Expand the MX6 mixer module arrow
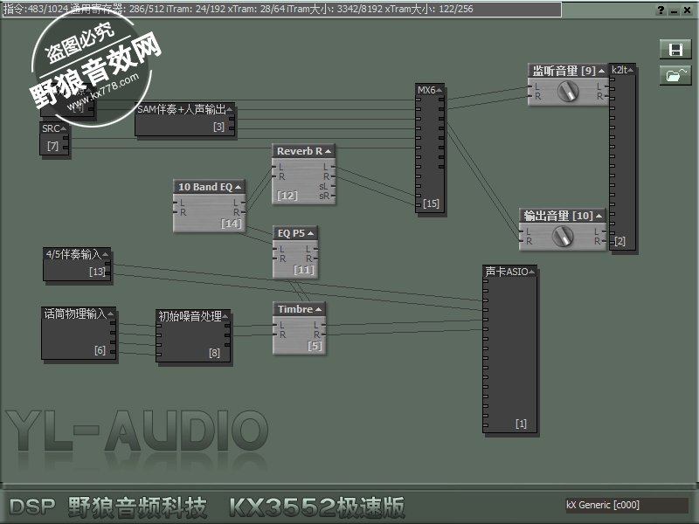This screenshot has width=699, height=524. (439, 90)
